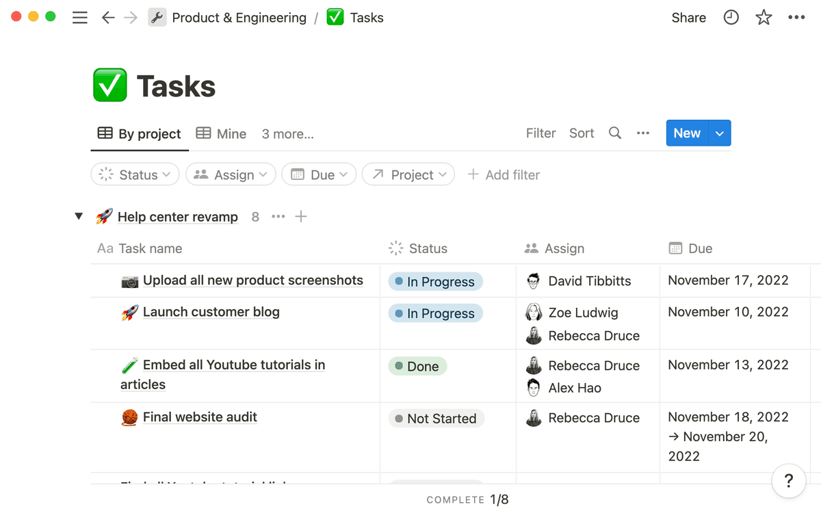Open page history via the clock icon
Image resolution: width=821 pixels, height=513 pixels.
(x=731, y=17)
